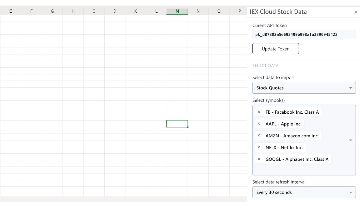Viewport: 360px width, 202px height.
Task: Click the Curent API Token label
Action: (269, 26)
